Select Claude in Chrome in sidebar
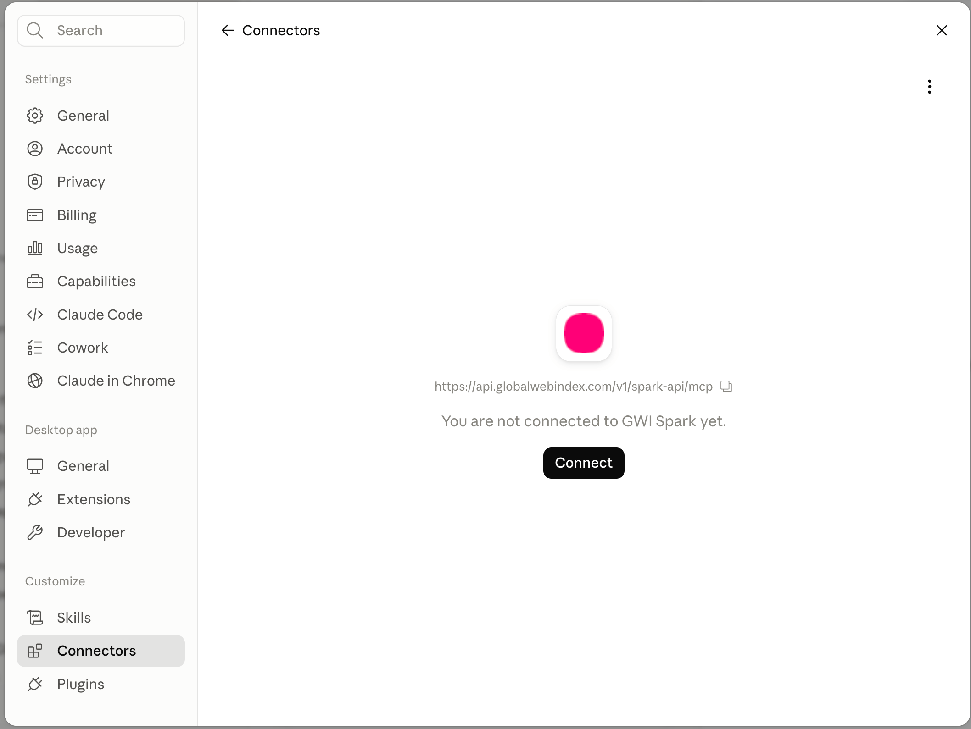Image resolution: width=971 pixels, height=729 pixels. click(x=101, y=381)
